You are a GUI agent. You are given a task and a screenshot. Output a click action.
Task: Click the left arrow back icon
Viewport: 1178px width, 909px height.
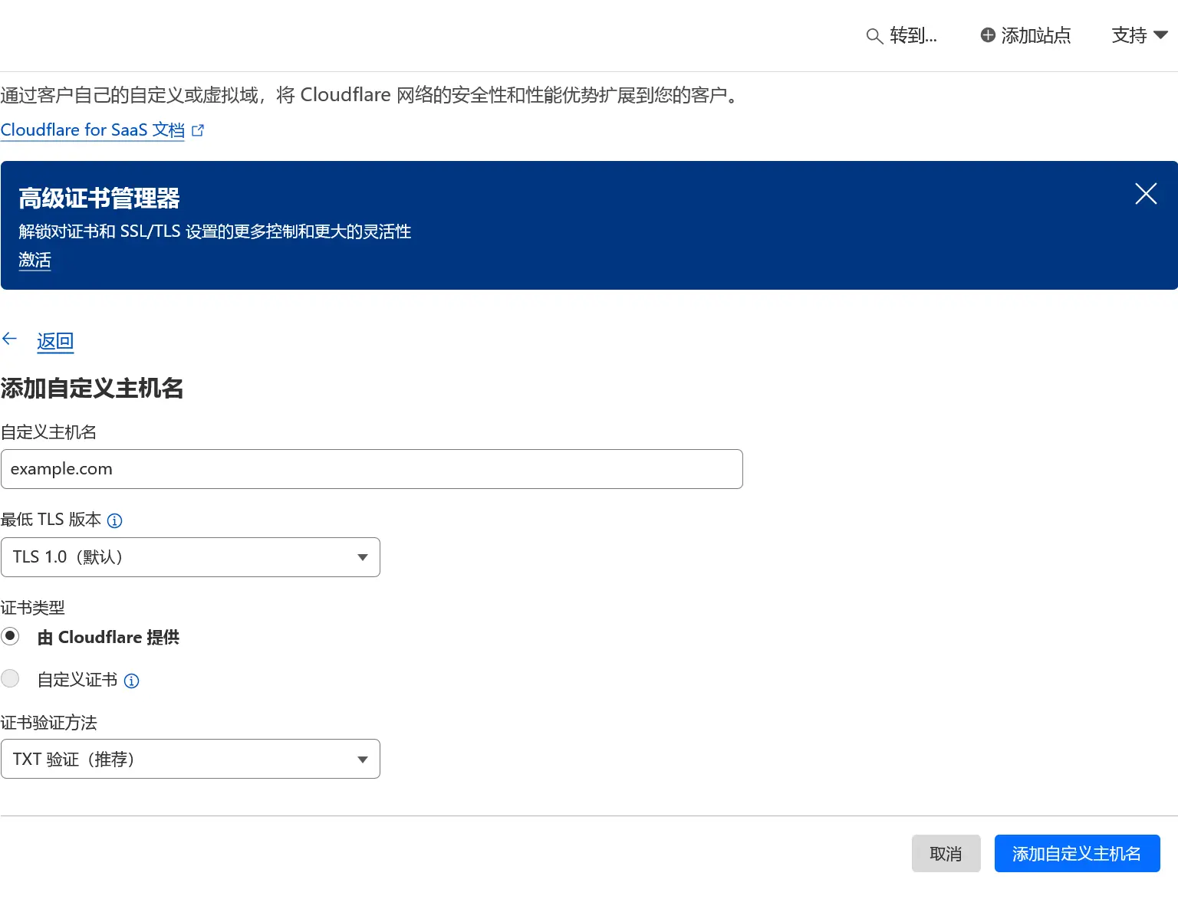click(x=10, y=339)
